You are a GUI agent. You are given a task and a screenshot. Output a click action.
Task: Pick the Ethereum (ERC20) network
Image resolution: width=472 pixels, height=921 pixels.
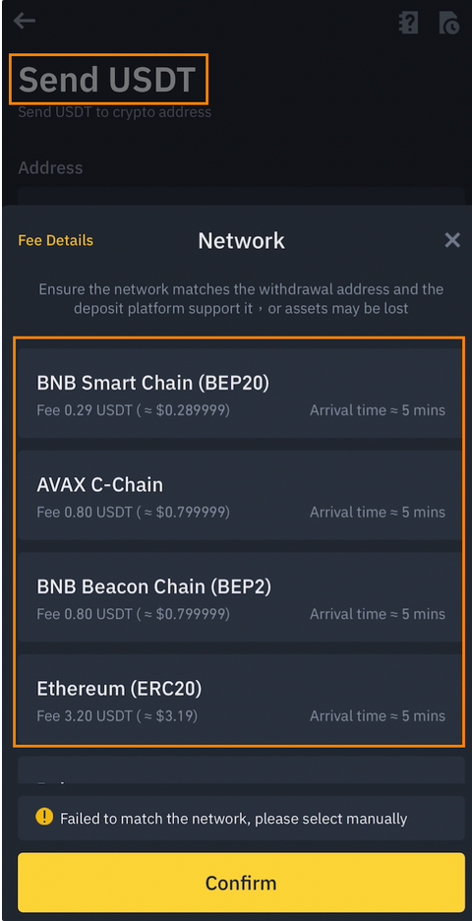tap(240, 699)
